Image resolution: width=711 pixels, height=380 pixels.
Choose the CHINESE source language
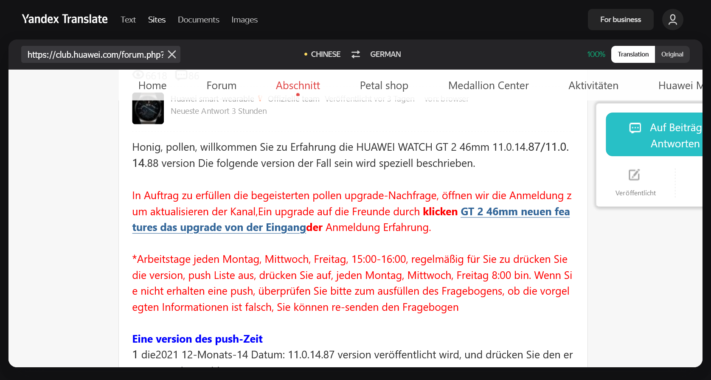coord(326,54)
